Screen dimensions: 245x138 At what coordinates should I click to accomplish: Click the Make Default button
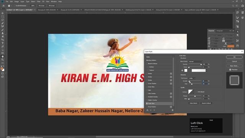click(193, 103)
